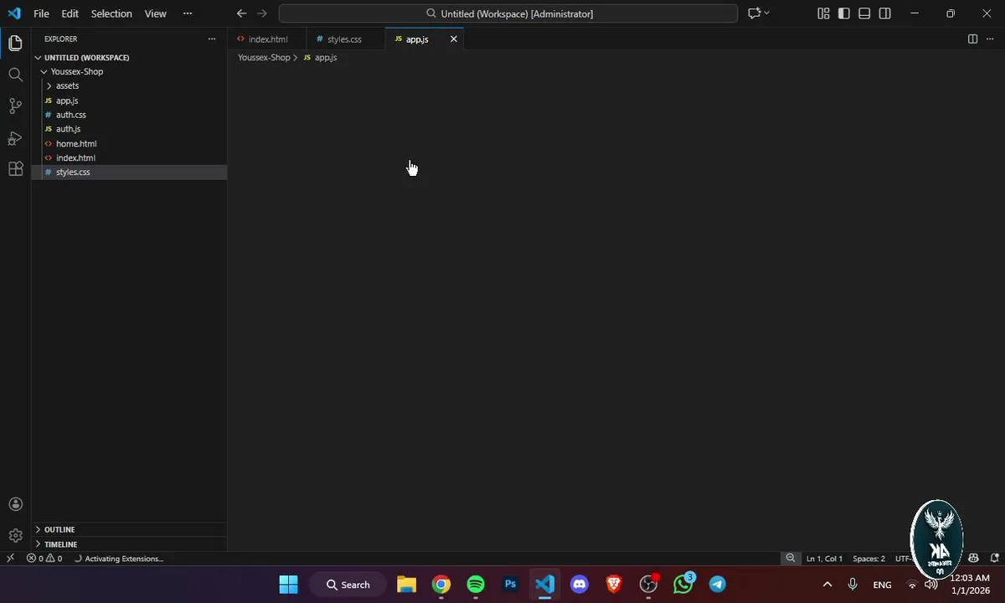Collapse the UNTITLED (WORKSPACE) section
Screen dimensions: 1005x603
click(x=130, y=58)
